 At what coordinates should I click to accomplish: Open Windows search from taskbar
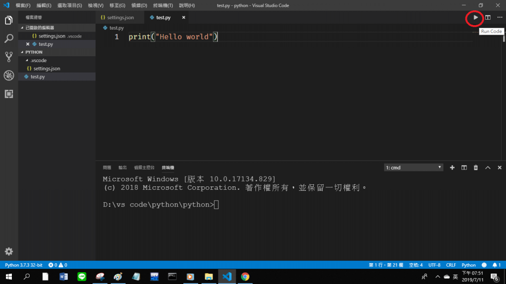click(x=27, y=277)
